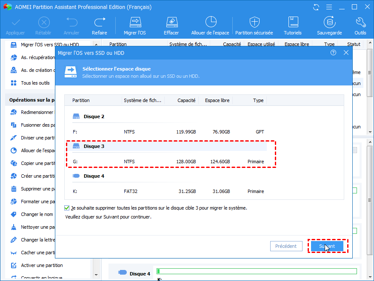This screenshot has width=374, height=281.
Task: Select Changer la lettre in sidebar
Action: coord(33,240)
